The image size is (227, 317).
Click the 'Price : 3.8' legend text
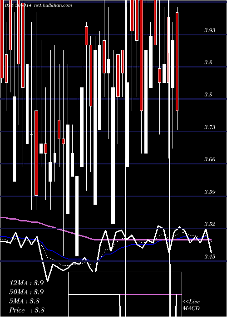tap(27, 310)
